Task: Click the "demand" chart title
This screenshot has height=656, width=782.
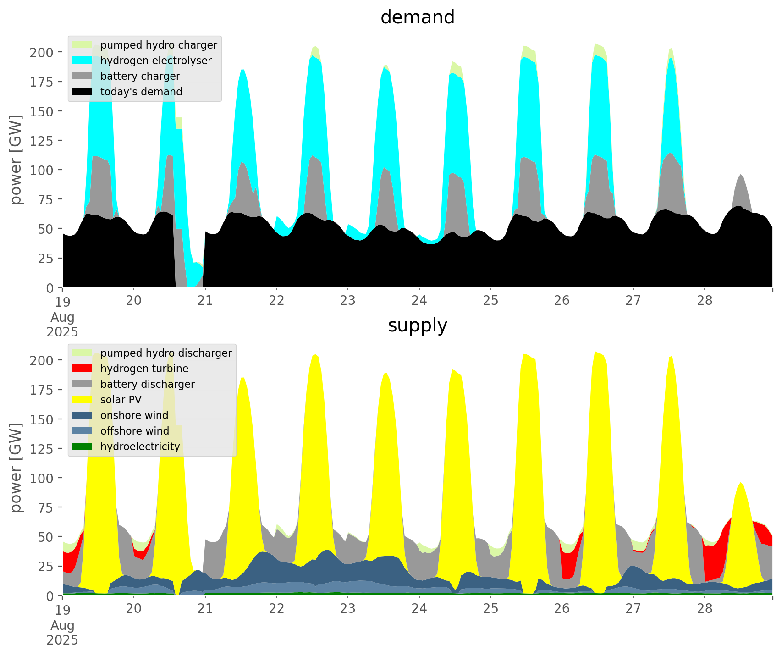Action: tap(417, 17)
